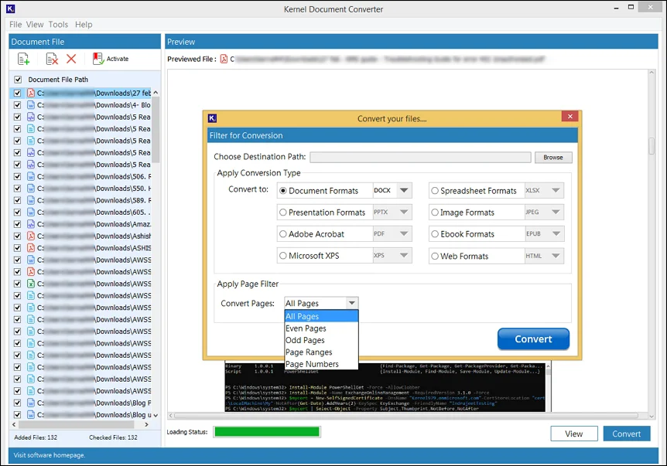Open the PDF format dropdown
The height and width of the screenshot is (466, 667).
(x=404, y=233)
